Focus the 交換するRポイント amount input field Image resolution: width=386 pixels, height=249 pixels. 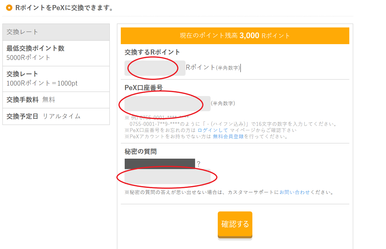tap(155, 68)
